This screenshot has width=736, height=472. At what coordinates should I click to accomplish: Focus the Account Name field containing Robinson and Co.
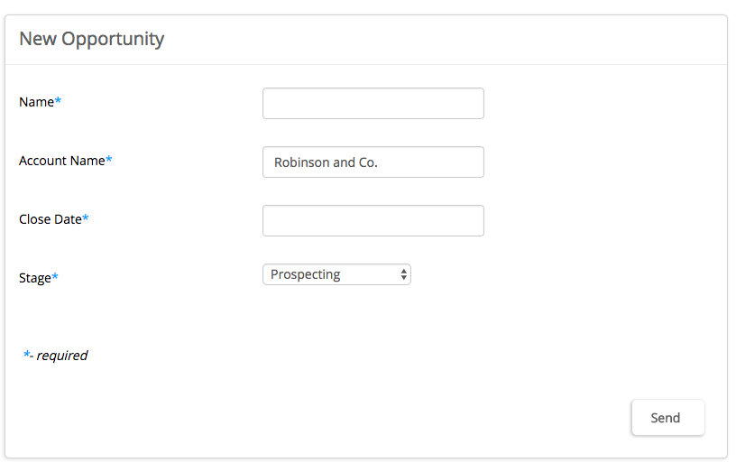click(373, 162)
